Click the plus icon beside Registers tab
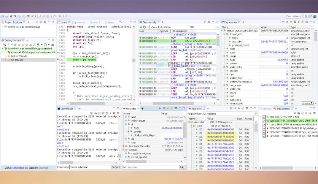Image resolution: width=318 pixels, height=184 pixels. [x=207, y=109]
